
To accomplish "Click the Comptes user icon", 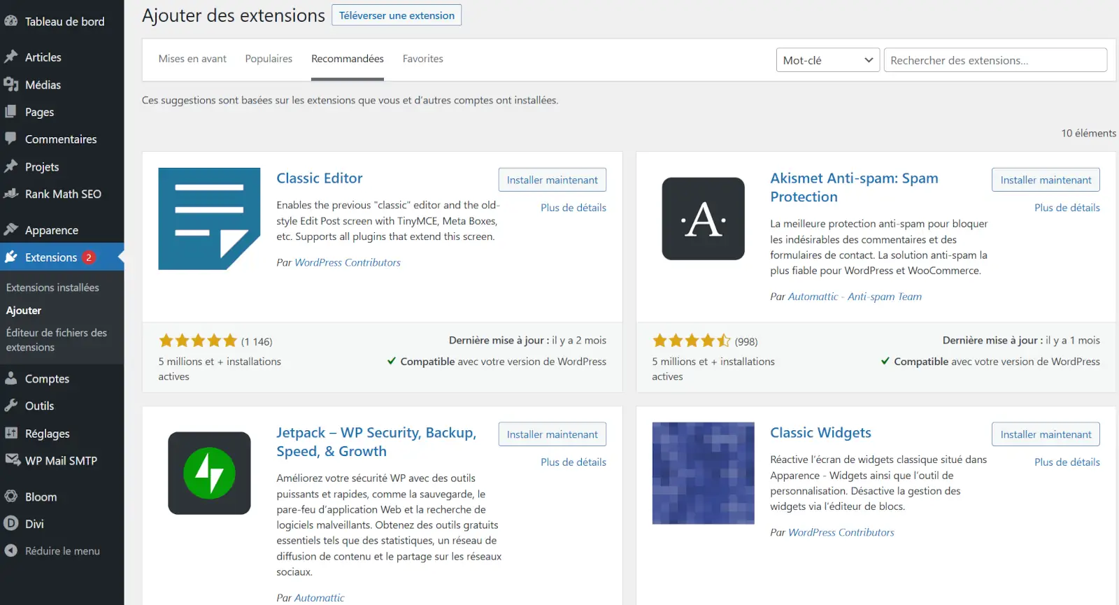I will click(x=11, y=378).
